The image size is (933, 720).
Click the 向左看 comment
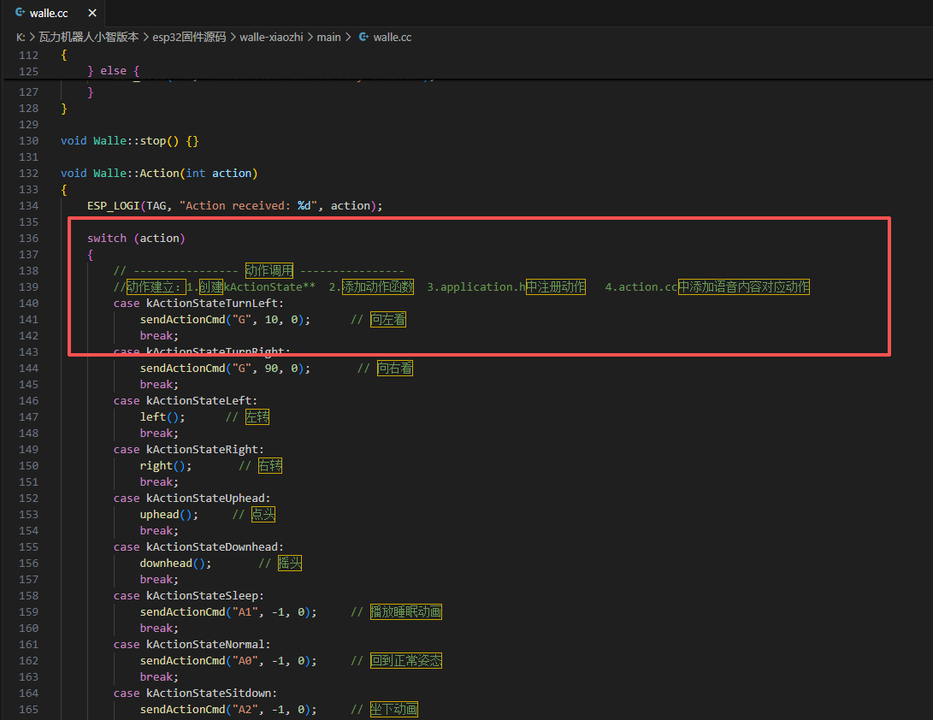tap(388, 320)
